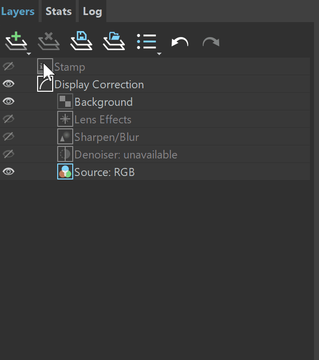The height and width of the screenshot is (360, 319).
Task: Undo the last layer action
Action: pos(180,42)
